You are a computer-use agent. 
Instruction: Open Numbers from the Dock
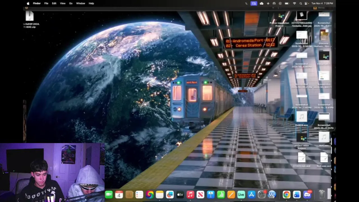[221, 194]
